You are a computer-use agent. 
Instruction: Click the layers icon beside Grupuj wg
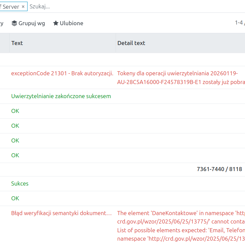tap(14, 23)
